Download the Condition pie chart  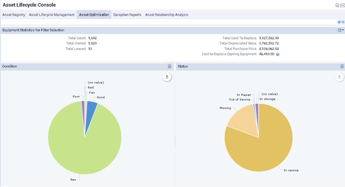167,77
